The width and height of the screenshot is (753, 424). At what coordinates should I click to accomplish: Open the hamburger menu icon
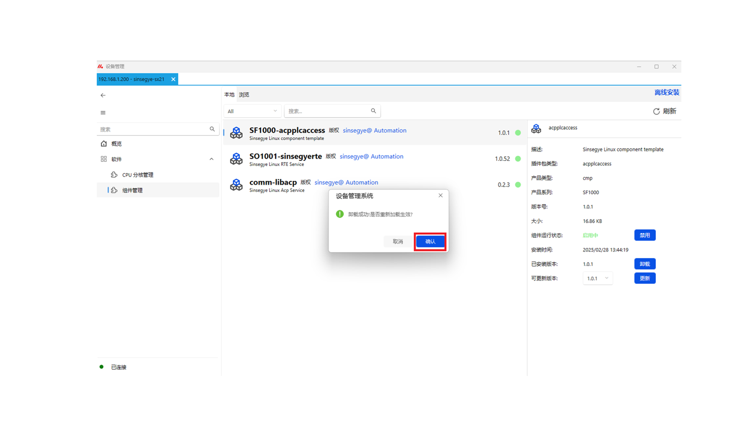[x=103, y=113]
